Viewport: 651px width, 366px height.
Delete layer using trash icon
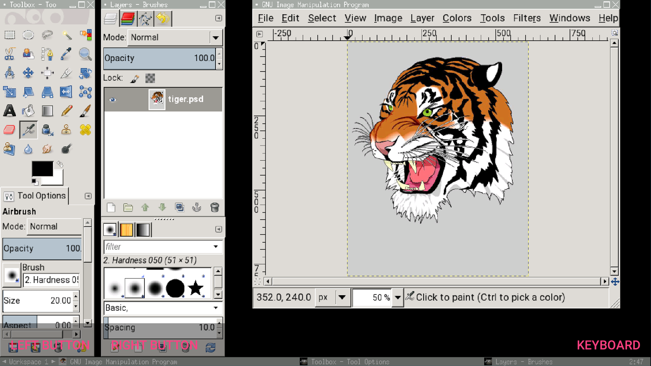coord(215,207)
